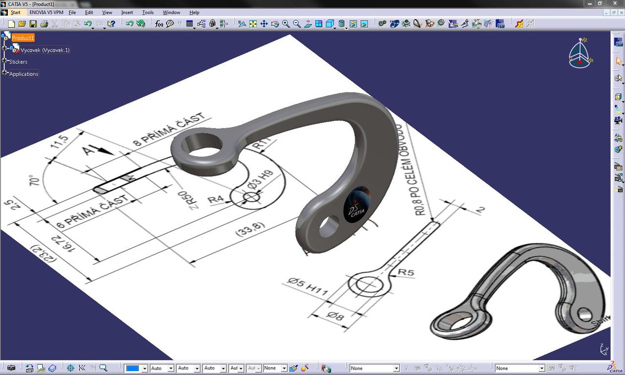Open the None combo box at the bottom right

pos(520,368)
